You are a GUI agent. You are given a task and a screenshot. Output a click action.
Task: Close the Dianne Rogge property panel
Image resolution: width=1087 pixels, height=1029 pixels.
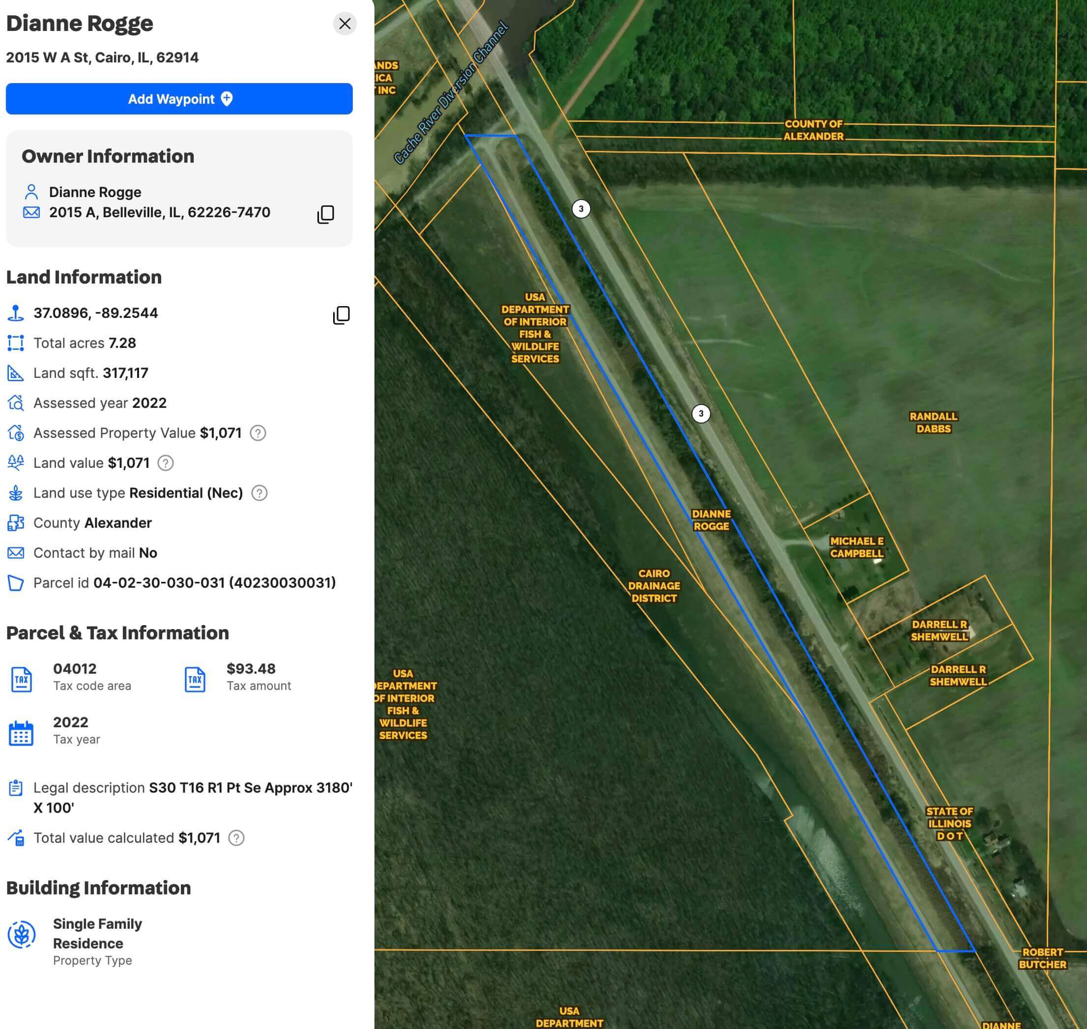344,24
